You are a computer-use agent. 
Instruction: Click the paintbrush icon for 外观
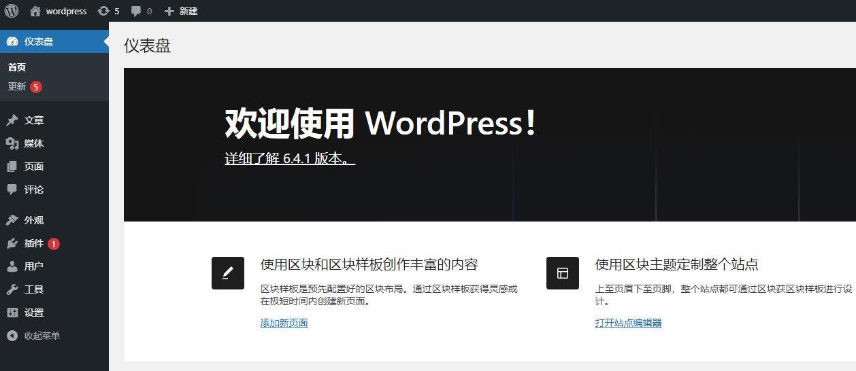[x=12, y=220]
